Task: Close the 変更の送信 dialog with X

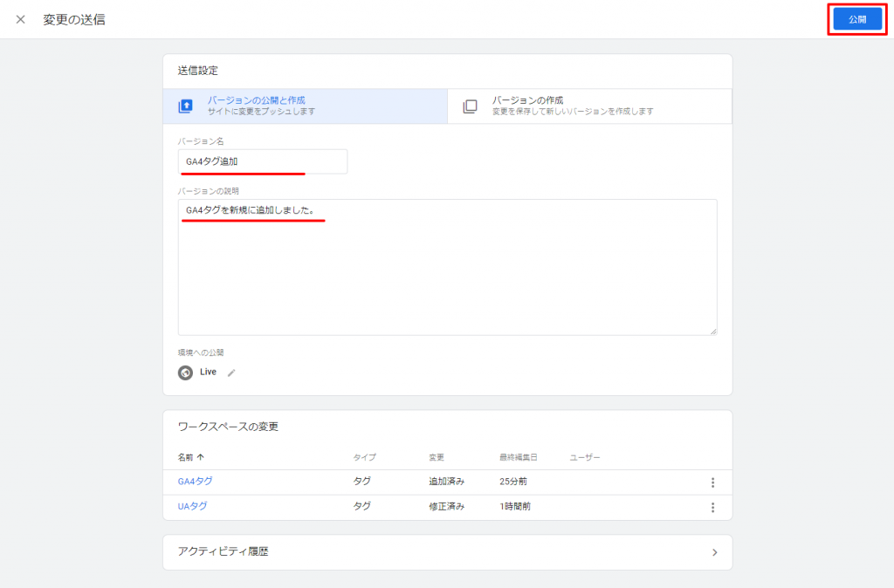Action: coord(21,19)
